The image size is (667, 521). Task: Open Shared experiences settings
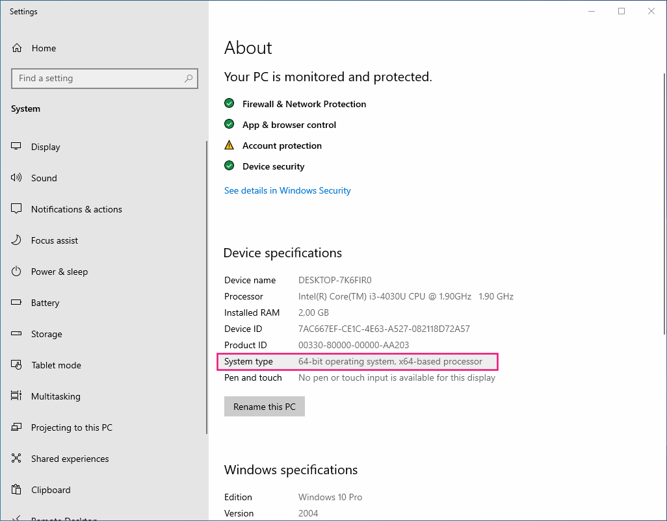coord(70,459)
